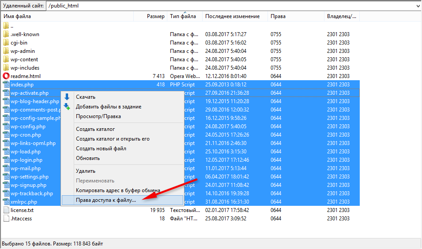
Task: Open the remote site path dropdown arrow
Action: coord(418,6)
